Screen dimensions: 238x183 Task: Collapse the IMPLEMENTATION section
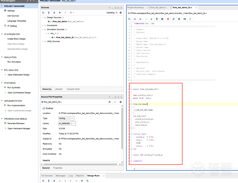(x=2, y=101)
